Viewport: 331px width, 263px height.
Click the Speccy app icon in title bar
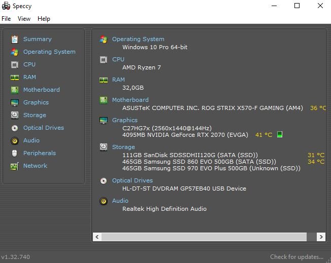[x=6, y=6]
